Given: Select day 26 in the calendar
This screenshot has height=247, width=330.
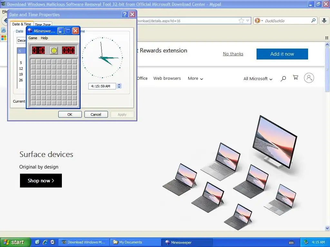Looking at the screenshot, I should [21, 80].
